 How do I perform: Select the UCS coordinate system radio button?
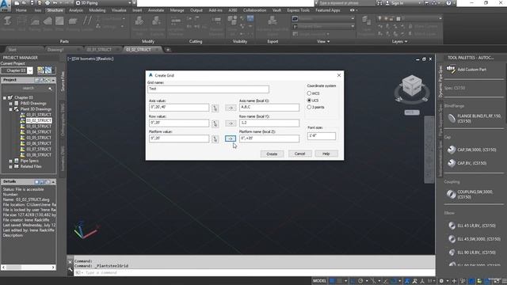point(309,101)
